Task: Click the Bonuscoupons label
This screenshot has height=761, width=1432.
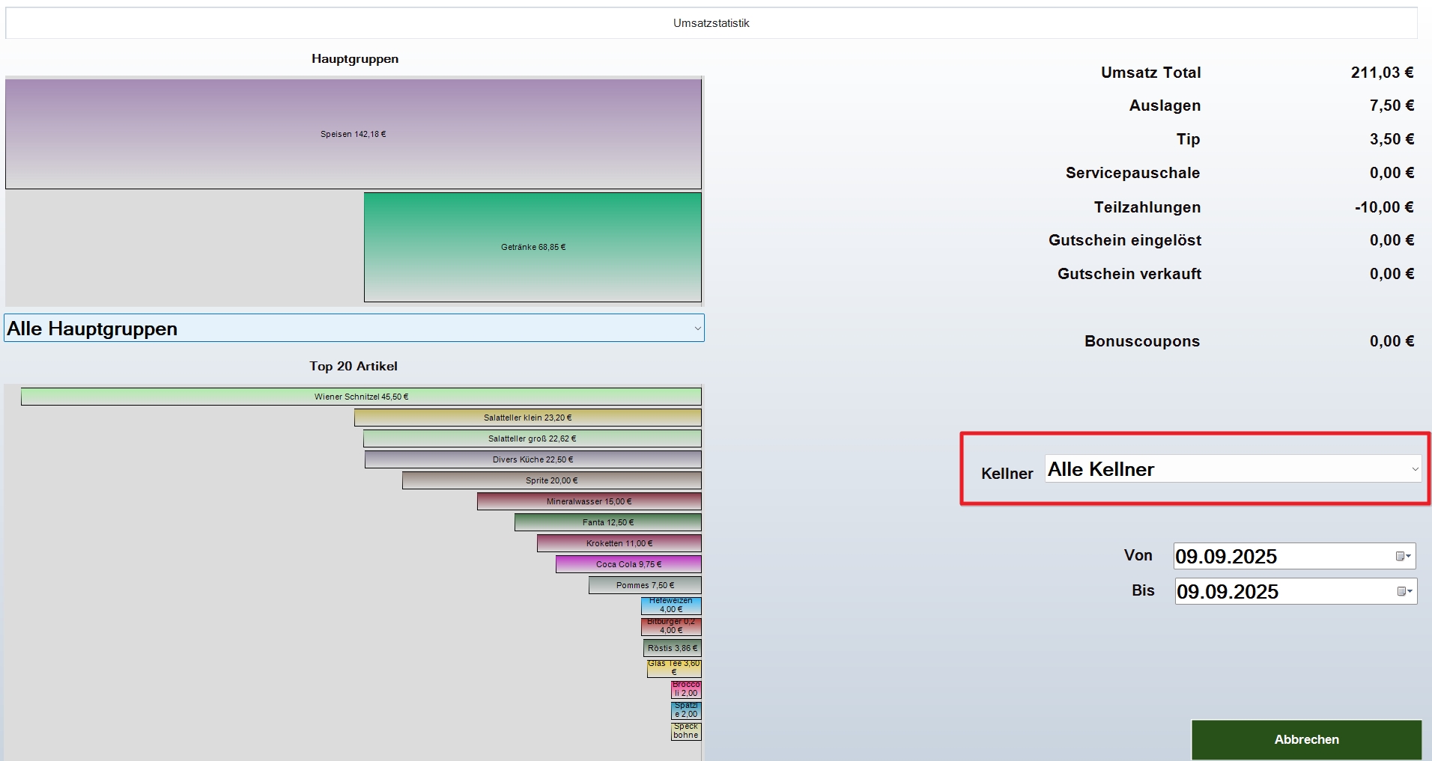Action: [1142, 341]
